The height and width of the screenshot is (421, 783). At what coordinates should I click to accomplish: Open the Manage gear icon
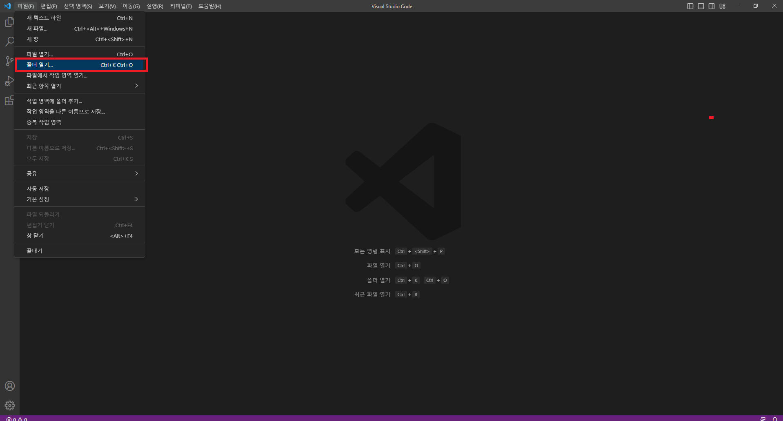[10, 405]
